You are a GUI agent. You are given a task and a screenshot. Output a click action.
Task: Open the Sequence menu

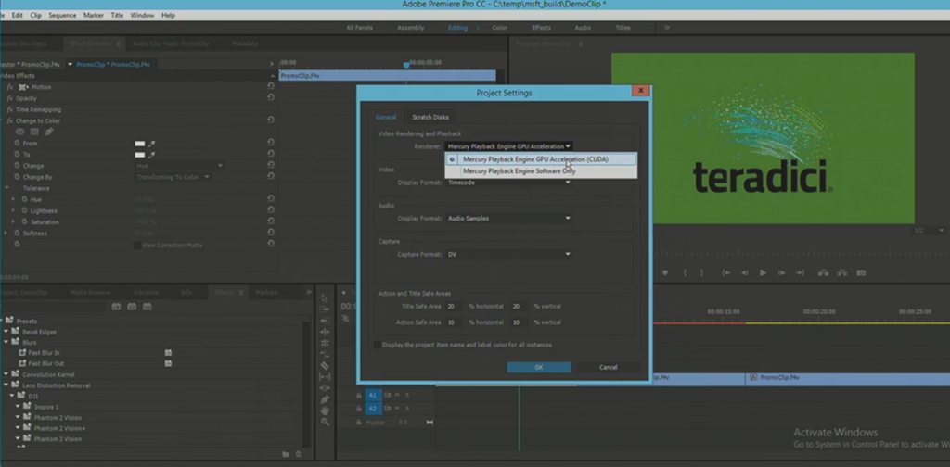62,16
